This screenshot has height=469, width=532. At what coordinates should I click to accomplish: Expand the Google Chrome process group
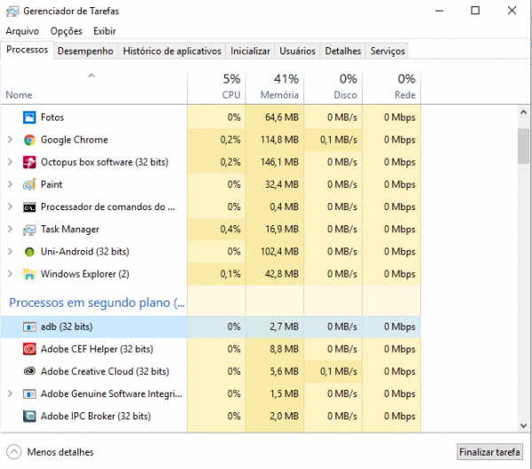point(10,140)
